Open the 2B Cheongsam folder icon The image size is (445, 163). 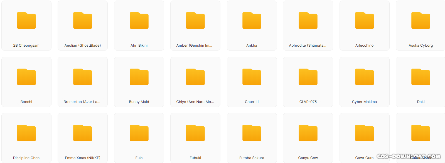click(x=26, y=21)
